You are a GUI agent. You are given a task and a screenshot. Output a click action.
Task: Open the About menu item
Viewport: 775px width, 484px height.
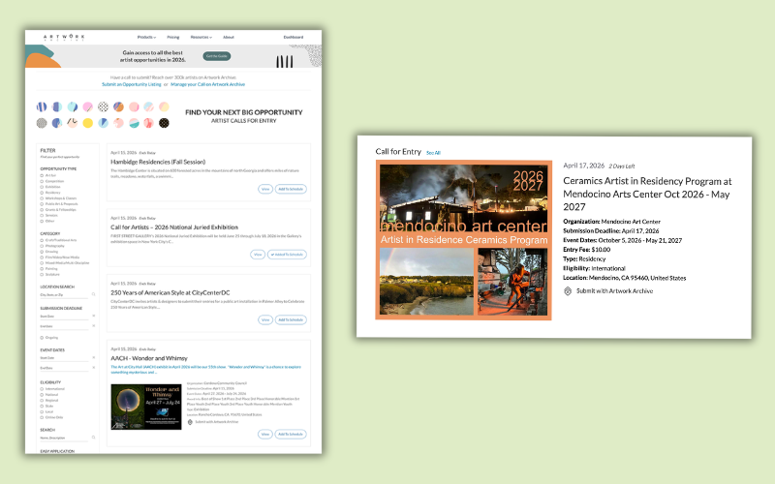coord(229,37)
